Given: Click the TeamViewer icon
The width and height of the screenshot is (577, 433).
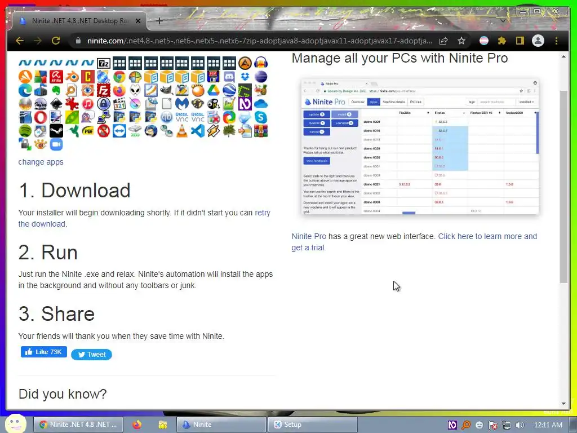Looking at the screenshot, I should tap(119, 131).
